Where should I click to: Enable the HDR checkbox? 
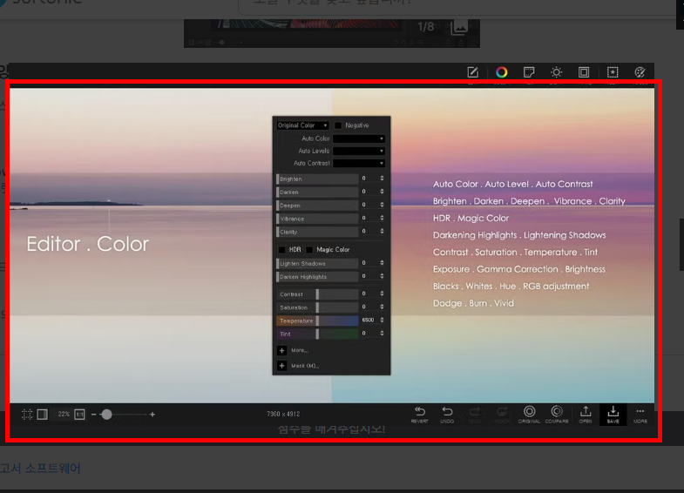(281, 250)
